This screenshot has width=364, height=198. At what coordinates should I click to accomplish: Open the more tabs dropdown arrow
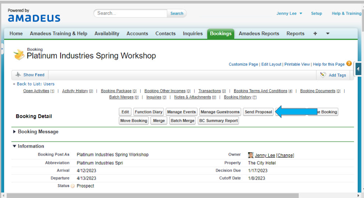point(328,34)
